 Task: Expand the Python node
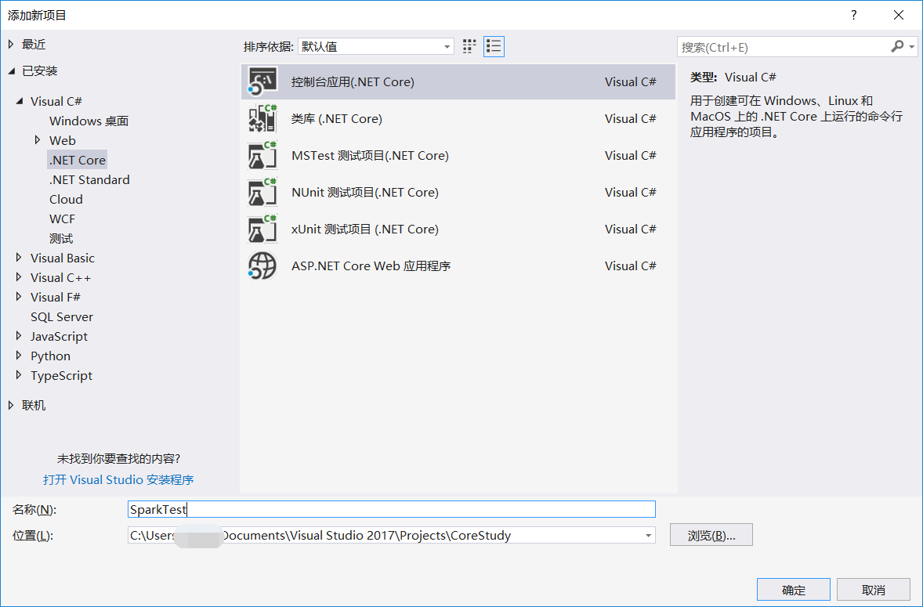(x=19, y=356)
